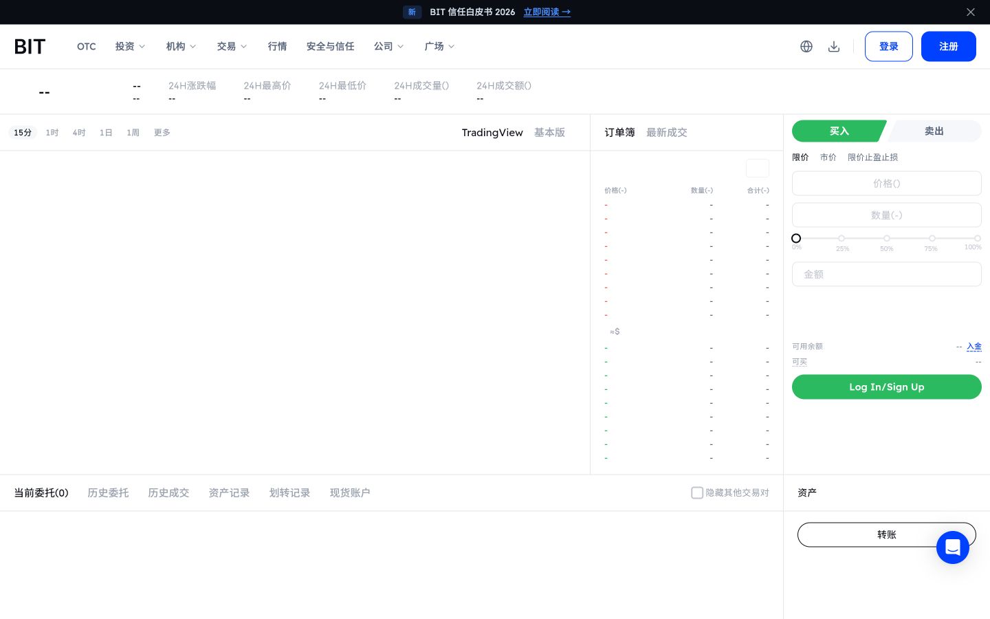Open the 资产记录 asset records tab
Viewport: 990px width, 619px height.
point(229,493)
